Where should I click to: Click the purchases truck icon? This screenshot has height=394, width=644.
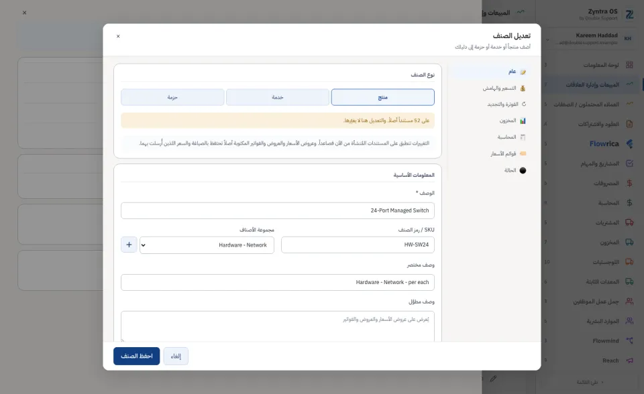point(629,222)
